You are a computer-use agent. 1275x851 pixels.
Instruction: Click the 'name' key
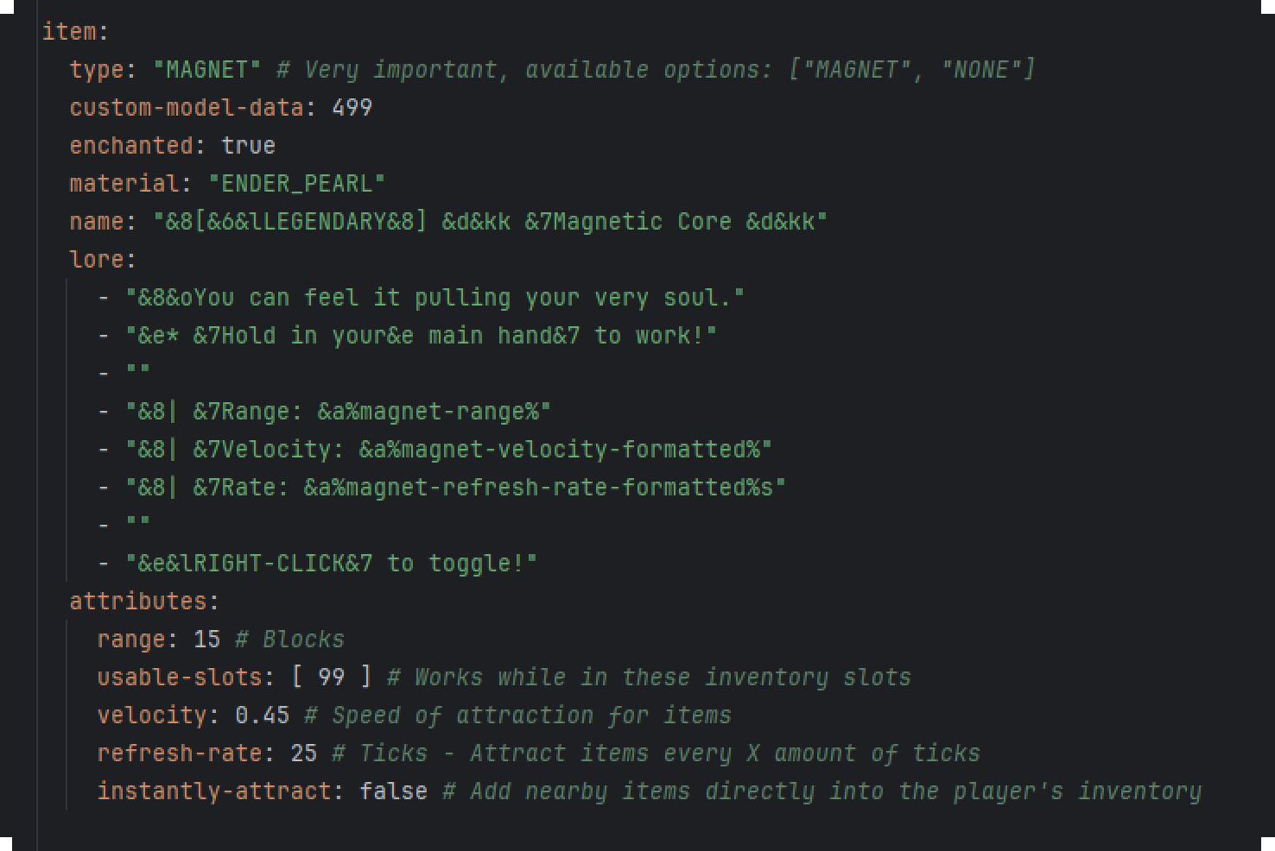coord(97,222)
